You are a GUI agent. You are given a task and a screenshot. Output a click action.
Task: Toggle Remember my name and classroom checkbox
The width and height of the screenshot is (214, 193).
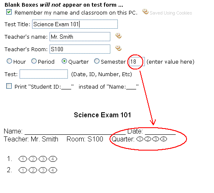(x=9, y=12)
